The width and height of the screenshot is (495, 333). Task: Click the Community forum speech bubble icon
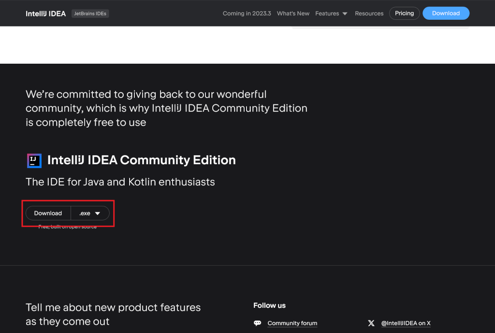258,323
